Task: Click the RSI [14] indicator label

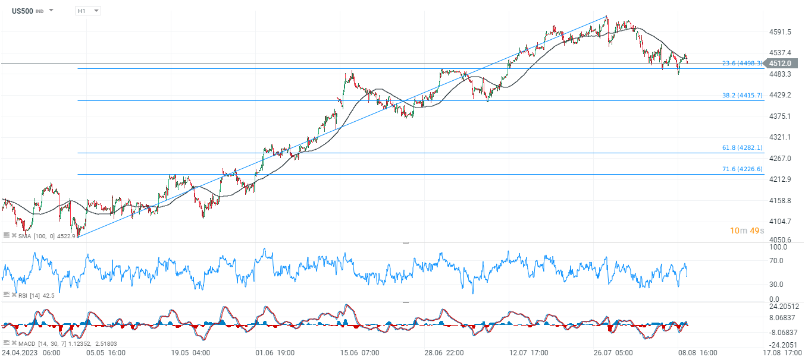Action: [x=30, y=295]
